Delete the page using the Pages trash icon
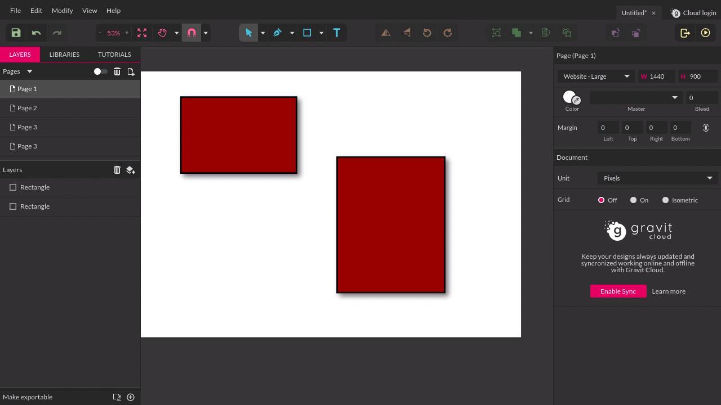Image resolution: width=721 pixels, height=405 pixels. 117,71
